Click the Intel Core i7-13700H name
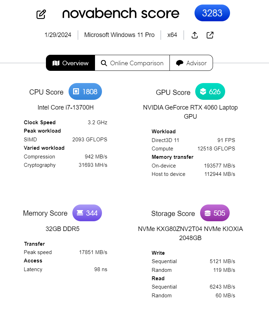 tap(65, 107)
